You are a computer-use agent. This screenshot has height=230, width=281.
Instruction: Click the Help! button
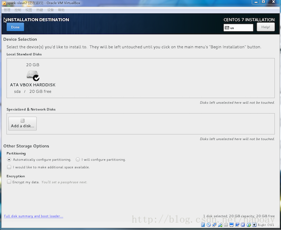pyautogui.click(x=266, y=27)
